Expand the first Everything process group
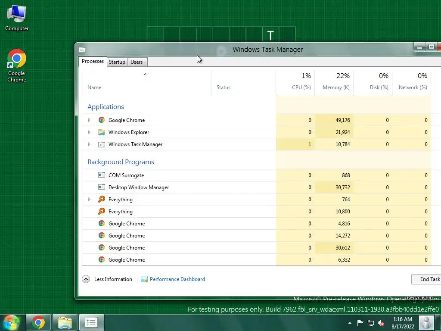The height and width of the screenshot is (331, 441). (x=90, y=200)
